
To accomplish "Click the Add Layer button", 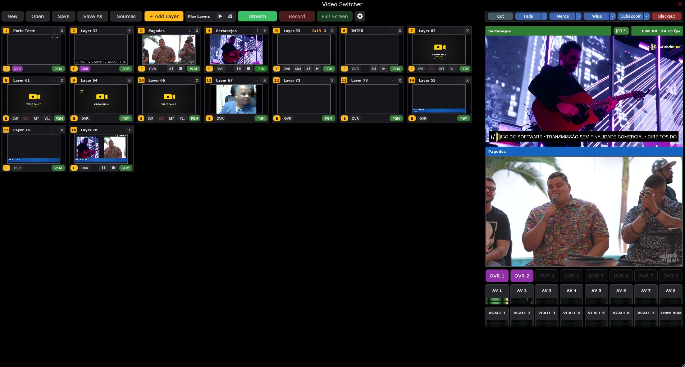I will tap(164, 16).
